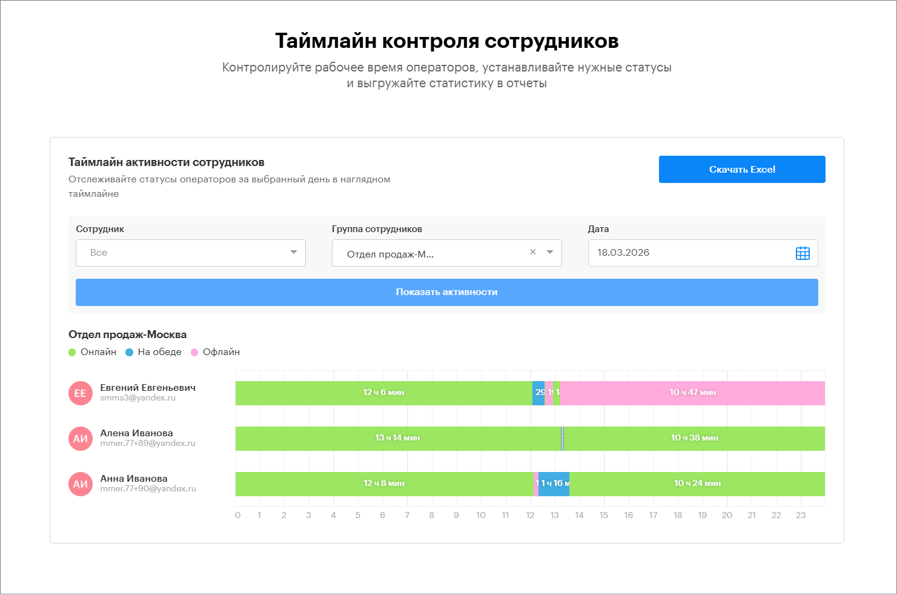Click Евгений Евгеньевич's EE avatar
This screenshot has width=897, height=595.
point(81,393)
